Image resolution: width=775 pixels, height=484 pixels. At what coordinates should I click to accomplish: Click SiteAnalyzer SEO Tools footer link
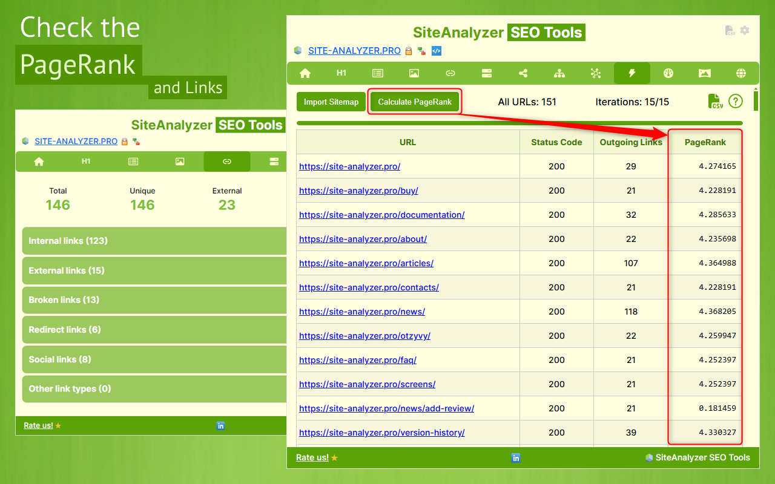[697, 458]
